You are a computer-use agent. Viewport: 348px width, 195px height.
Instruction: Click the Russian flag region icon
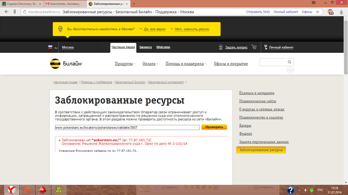click(x=50, y=47)
